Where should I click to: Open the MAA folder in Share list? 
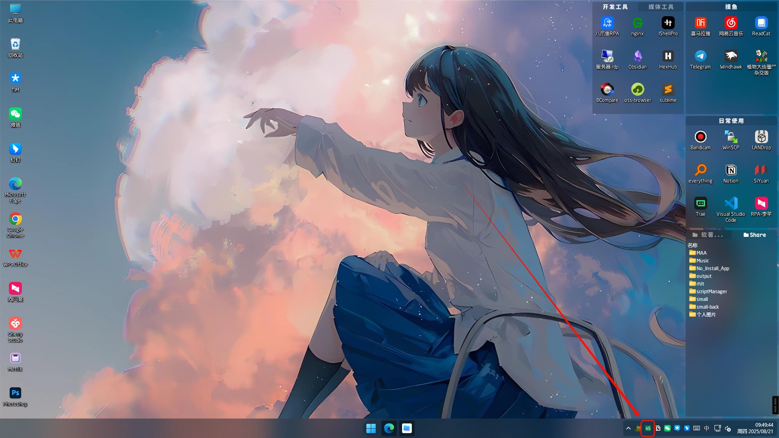point(698,253)
